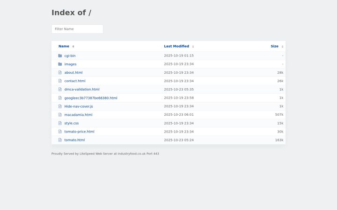The height and width of the screenshot is (210, 337).
Task: Click the 'Index of /' heading
Action: click(71, 13)
